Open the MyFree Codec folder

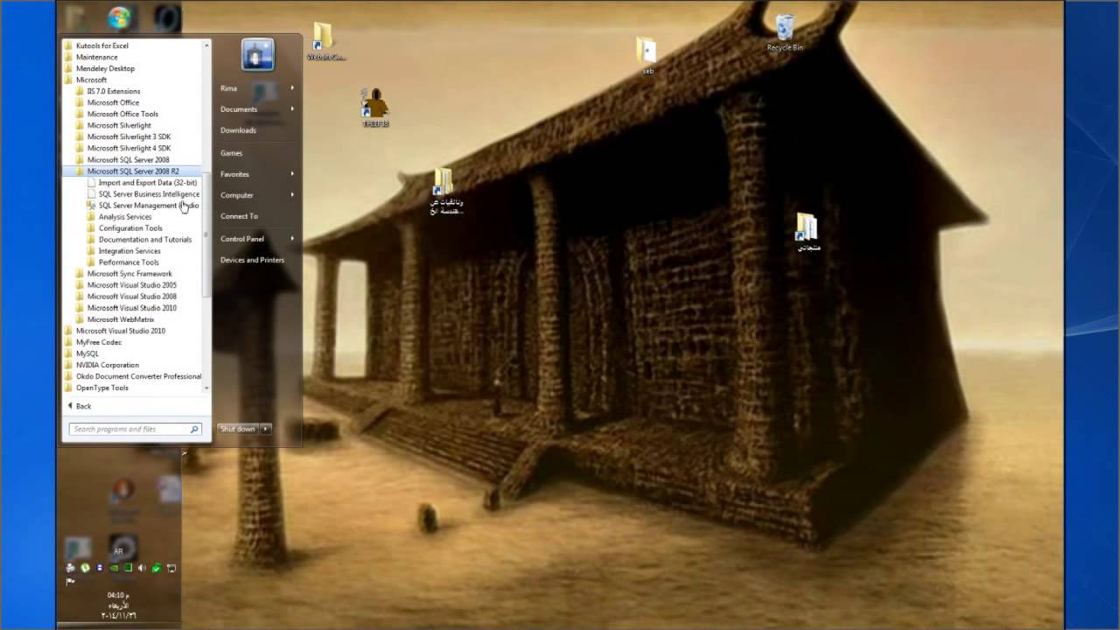93,342
